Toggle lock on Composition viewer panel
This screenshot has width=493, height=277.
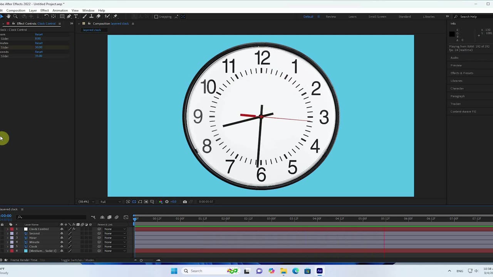(89, 23)
